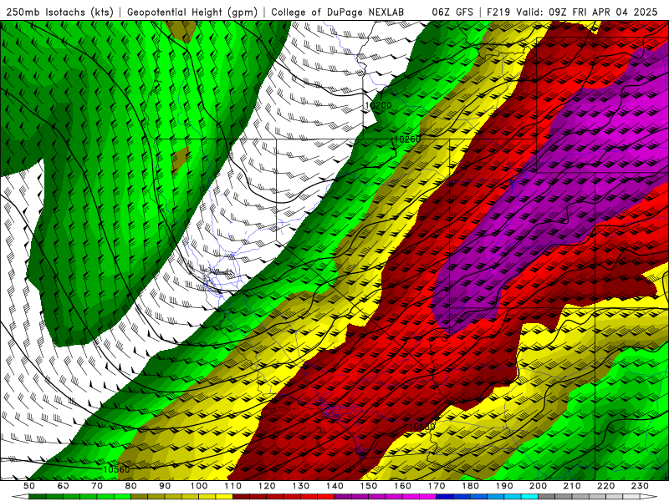Select the olive swatch starting at 80
The height and width of the screenshot is (501, 669).
pos(140,497)
